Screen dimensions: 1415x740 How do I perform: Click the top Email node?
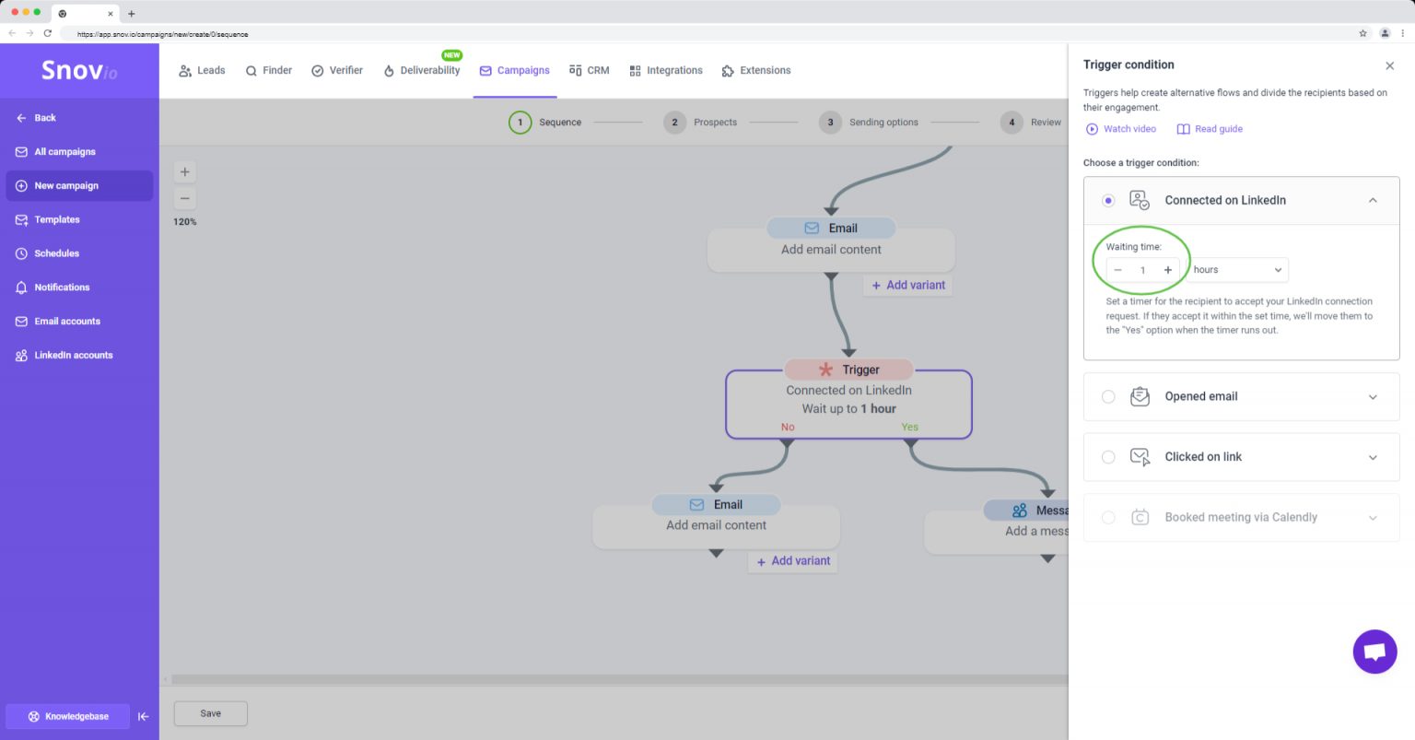(831, 244)
